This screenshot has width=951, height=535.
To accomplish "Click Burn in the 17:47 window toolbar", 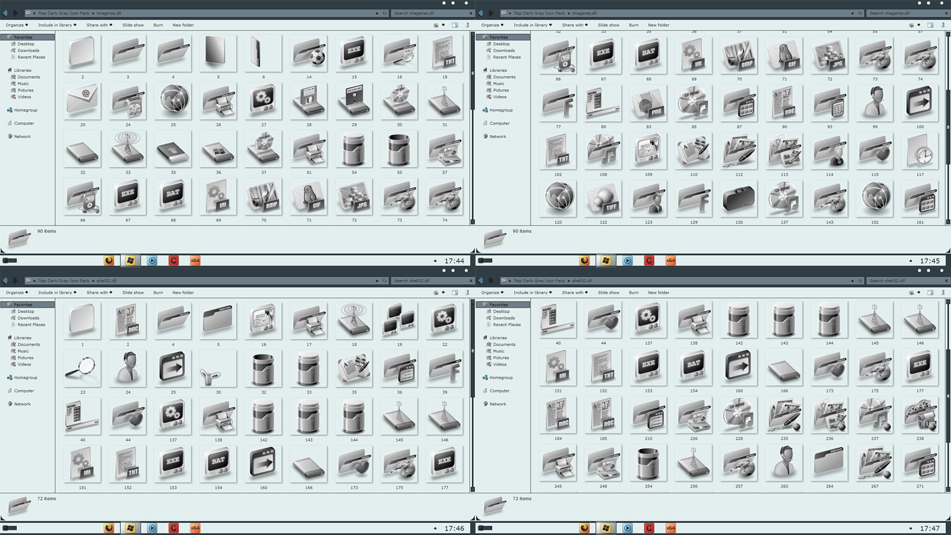I will coord(634,293).
